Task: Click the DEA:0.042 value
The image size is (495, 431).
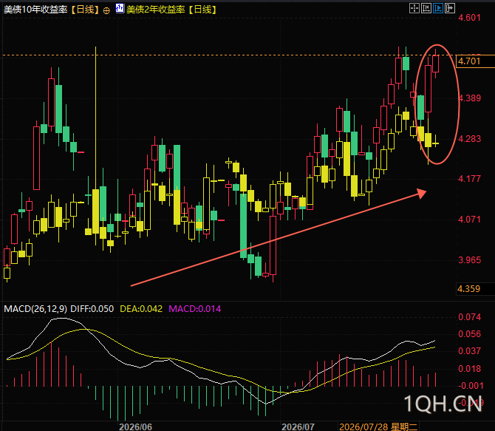Action: pos(141,309)
